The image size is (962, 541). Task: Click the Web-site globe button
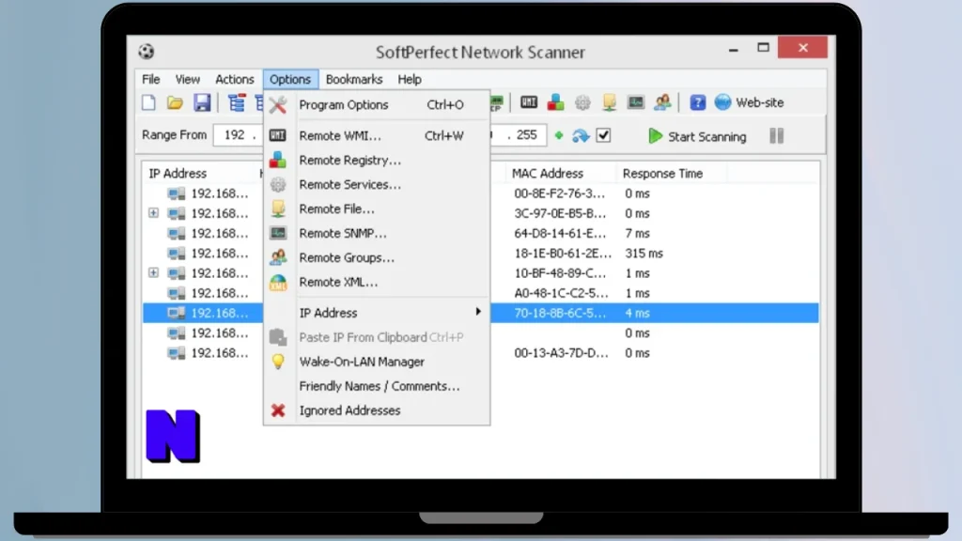(749, 102)
